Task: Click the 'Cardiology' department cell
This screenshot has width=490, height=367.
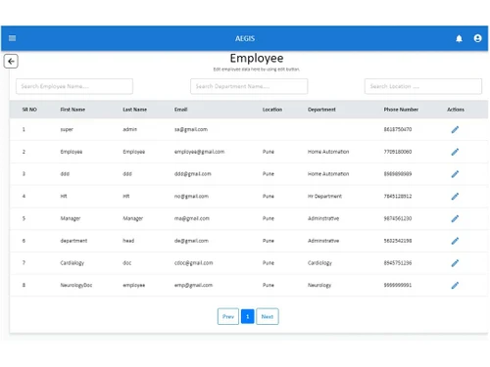Action: [x=319, y=263]
